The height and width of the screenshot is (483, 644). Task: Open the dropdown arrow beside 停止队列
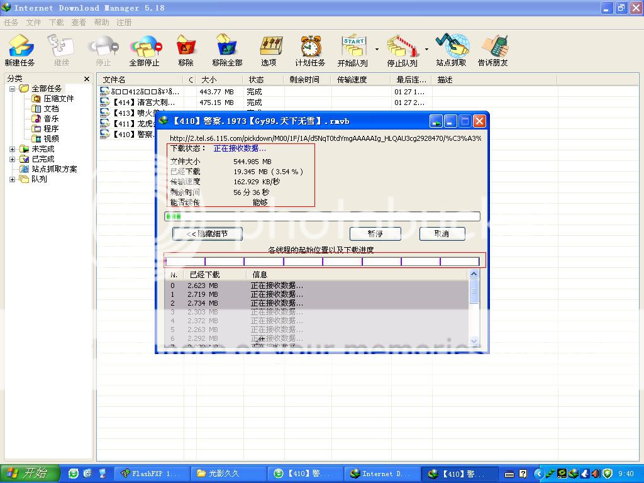(x=426, y=49)
